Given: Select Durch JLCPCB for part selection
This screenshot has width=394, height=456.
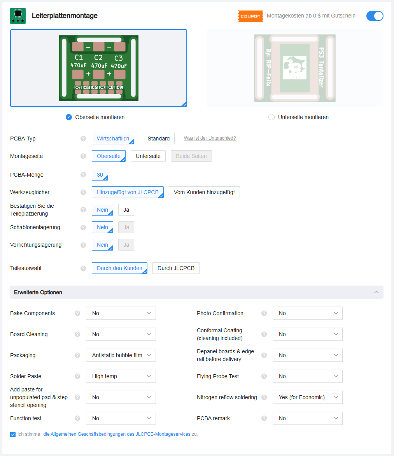Looking at the screenshot, I should pos(176,268).
